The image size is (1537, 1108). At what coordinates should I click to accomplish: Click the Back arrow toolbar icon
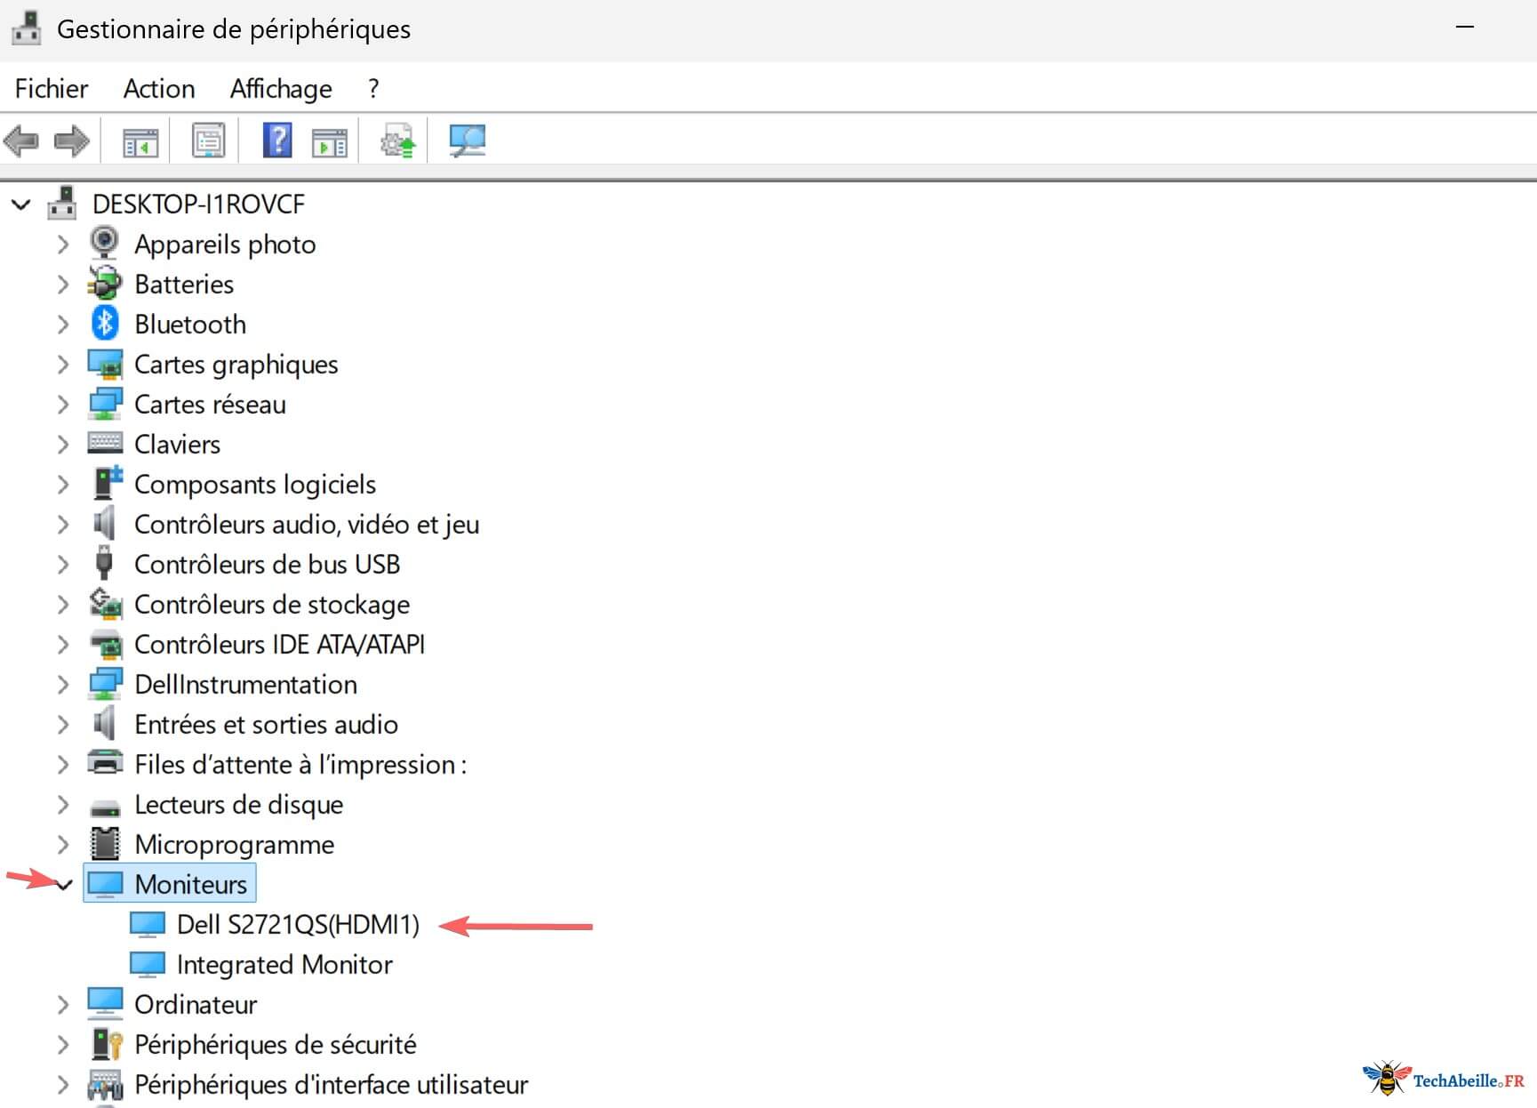pos(21,141)
